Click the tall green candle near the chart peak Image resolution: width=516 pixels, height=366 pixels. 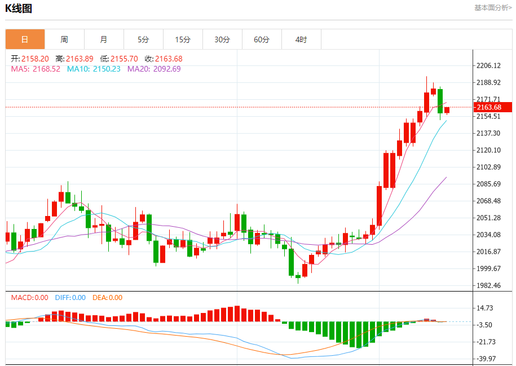440,101
